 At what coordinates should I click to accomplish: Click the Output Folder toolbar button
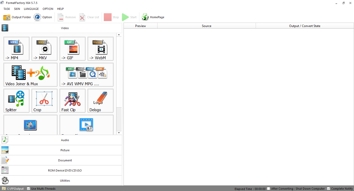(17, 17)
